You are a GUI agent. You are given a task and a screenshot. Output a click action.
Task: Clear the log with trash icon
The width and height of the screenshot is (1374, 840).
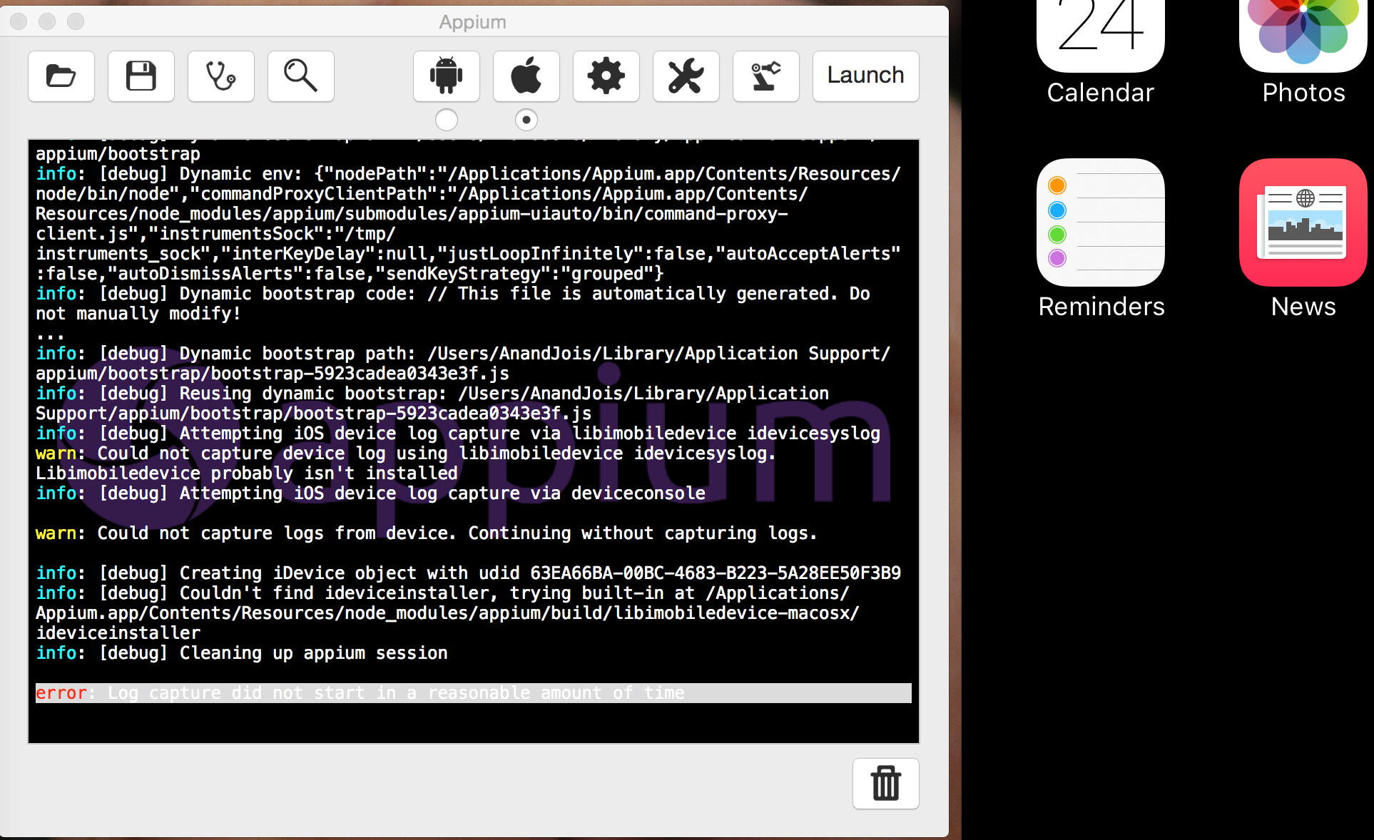886,783
